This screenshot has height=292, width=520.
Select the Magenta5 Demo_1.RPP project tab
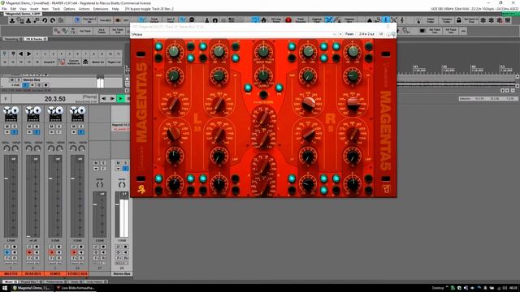[x=23, y=14]
